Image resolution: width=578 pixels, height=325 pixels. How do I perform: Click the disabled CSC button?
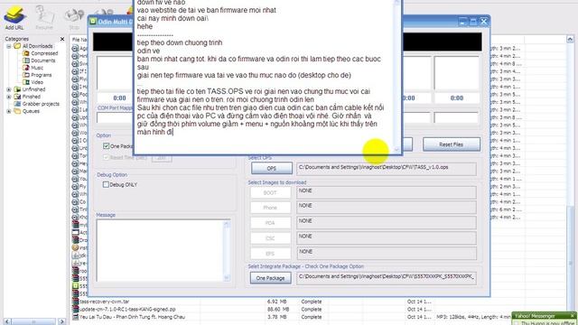270,238
